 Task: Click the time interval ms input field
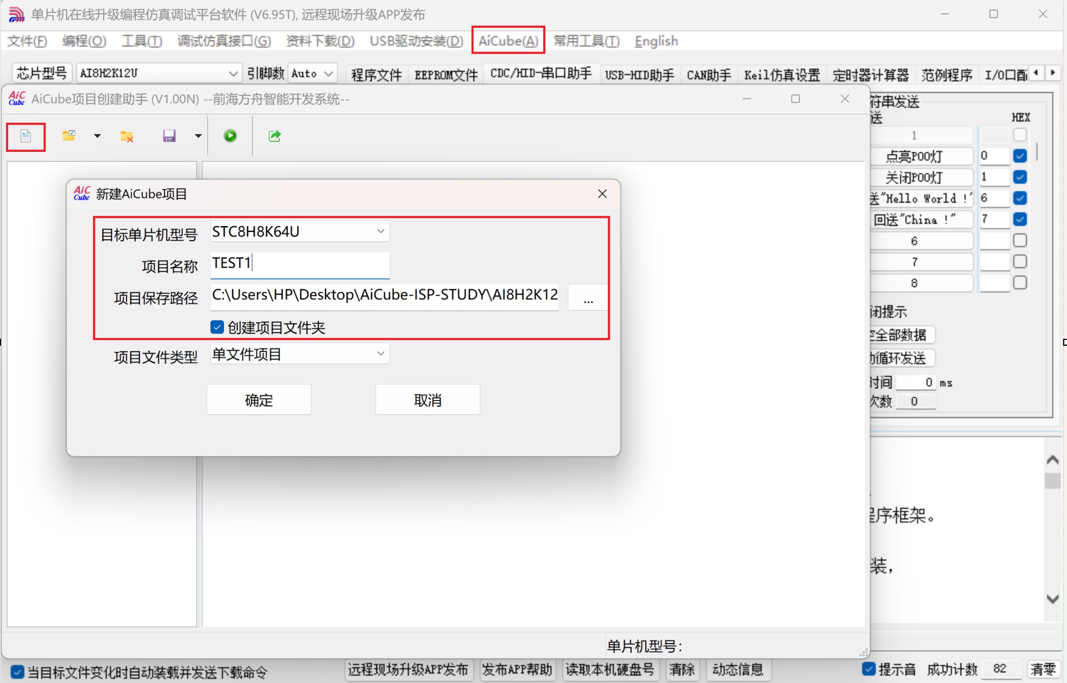[916, 382]
